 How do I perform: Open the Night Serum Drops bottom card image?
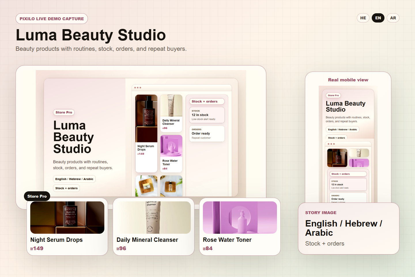point(67,218)
